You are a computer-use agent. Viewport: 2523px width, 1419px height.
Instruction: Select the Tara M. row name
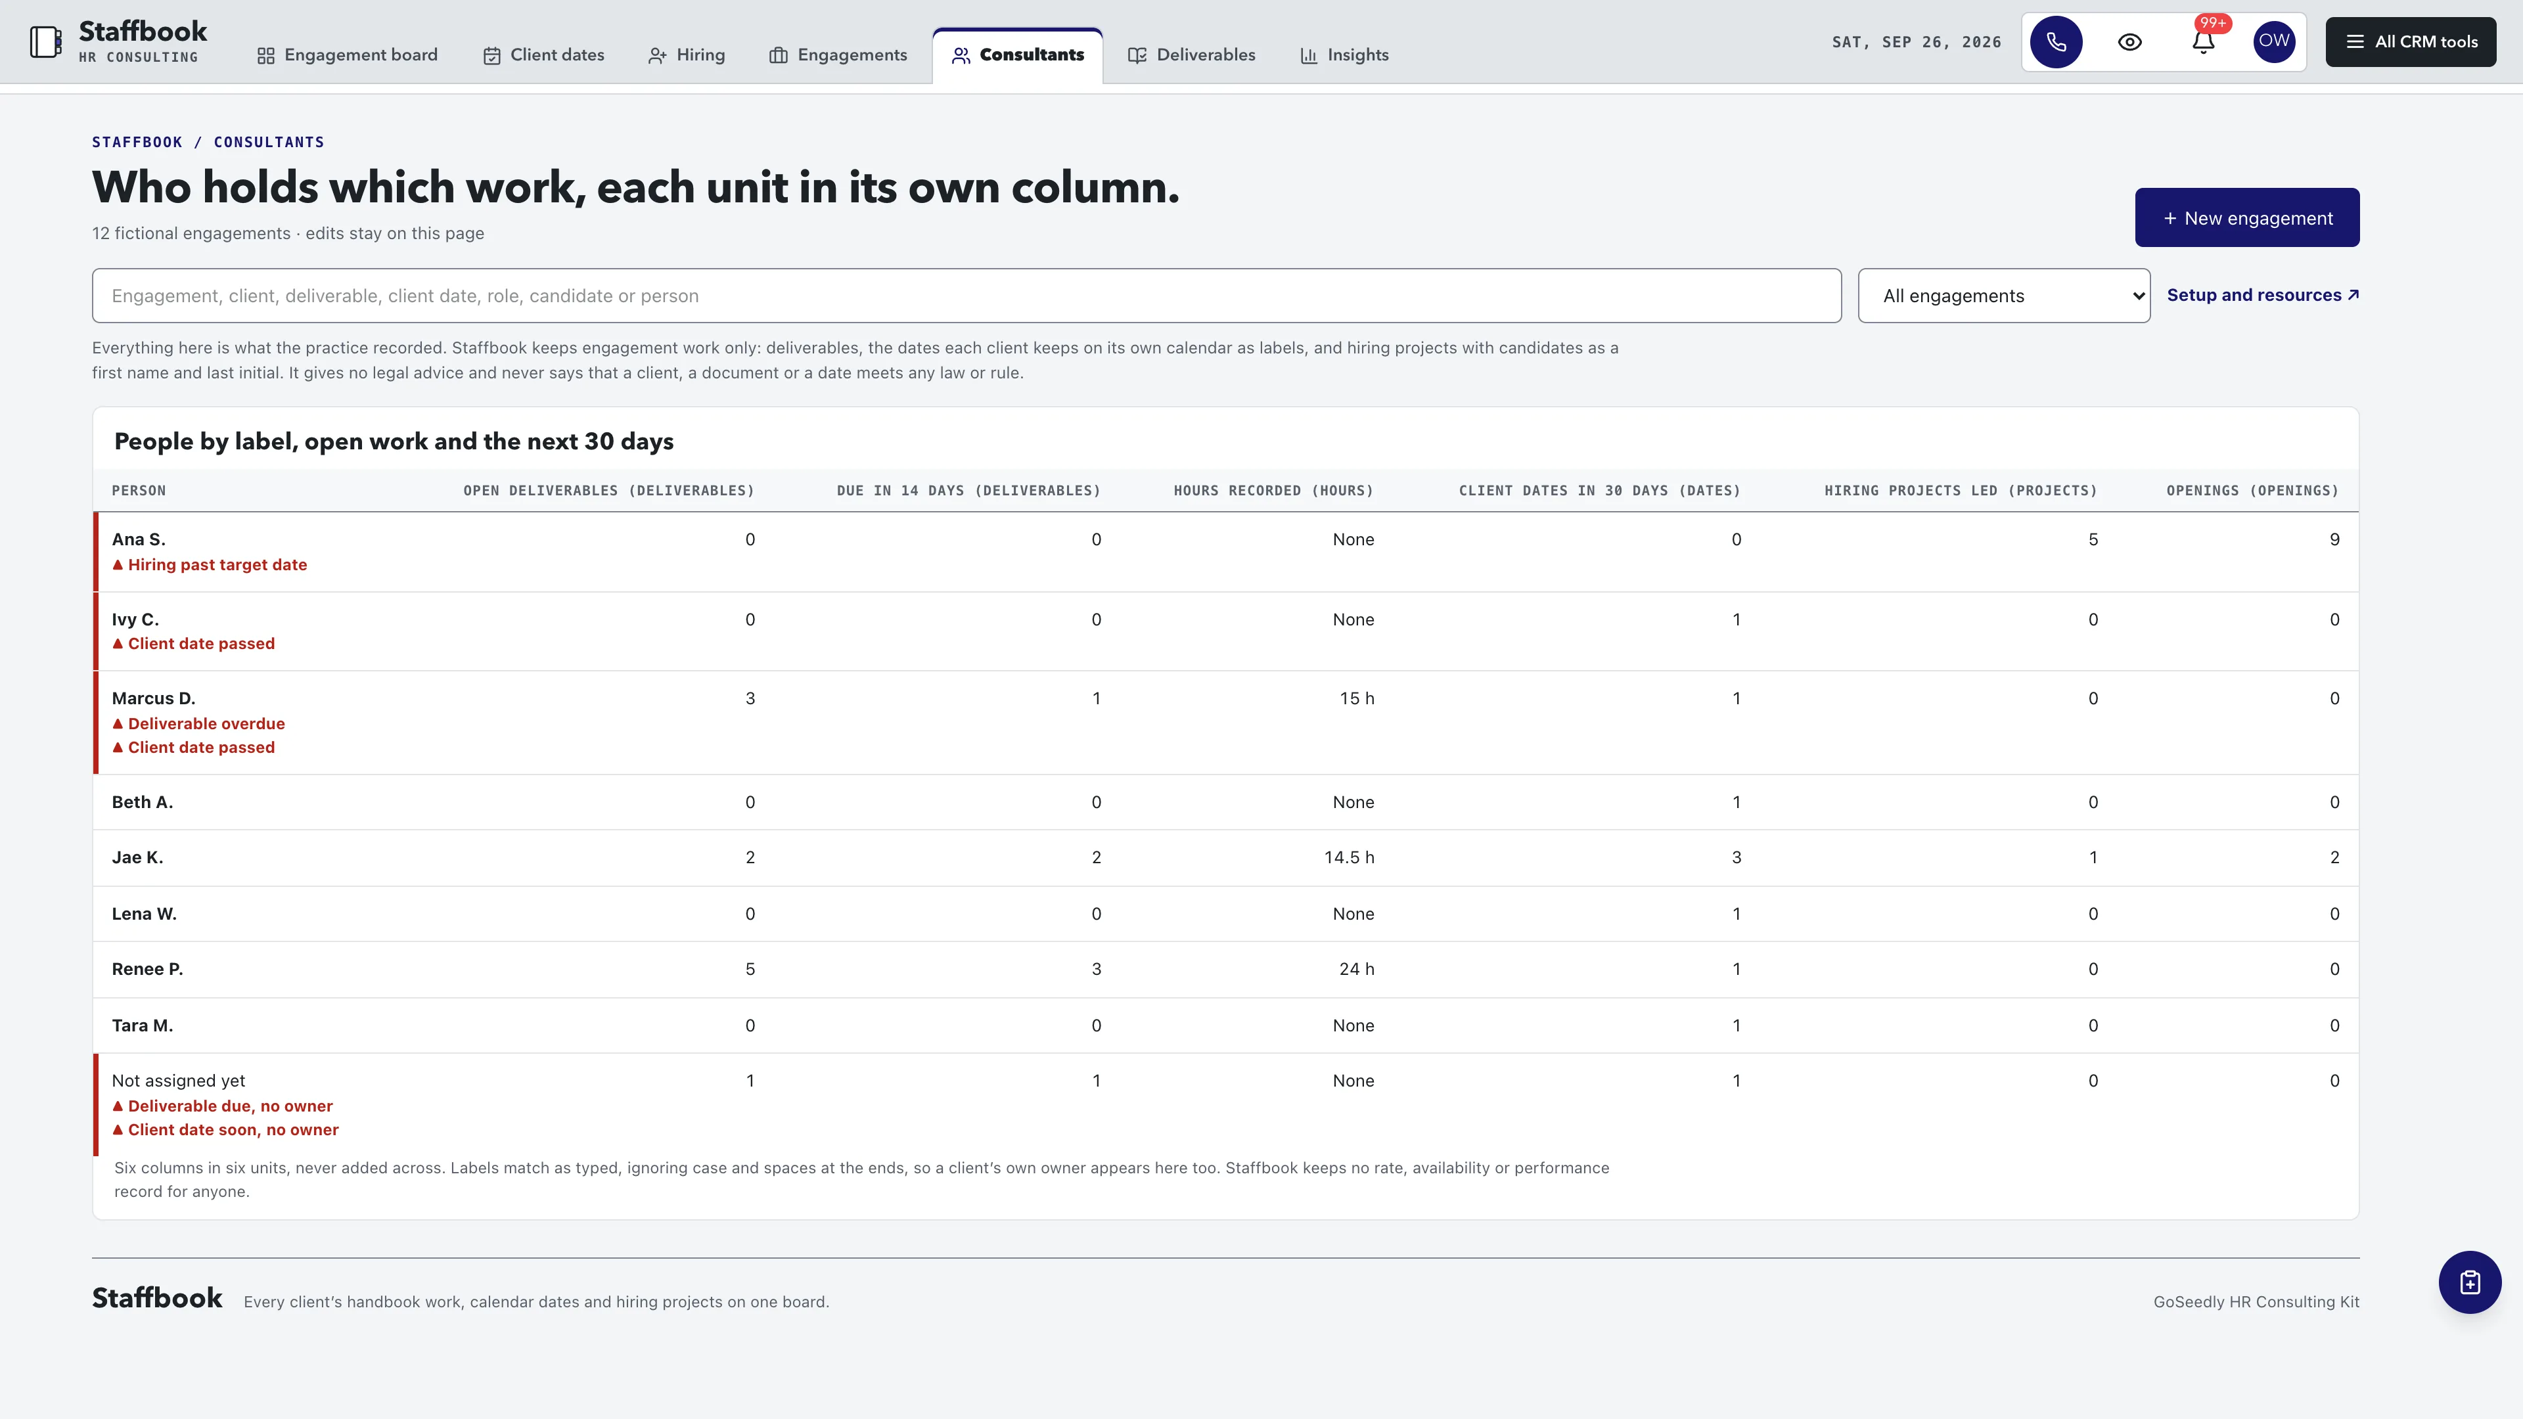[142, 1025]
